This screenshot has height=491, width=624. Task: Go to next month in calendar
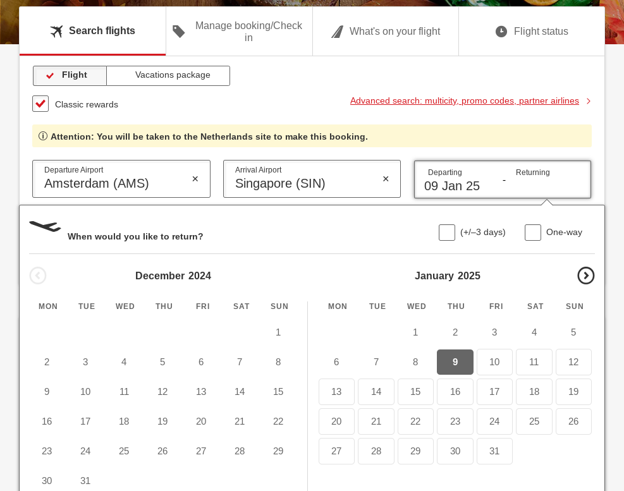586,276
